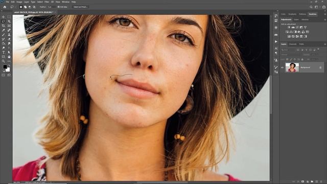The height and width of the screenshot is (184, 327).
Task: Select the Hand tool
Action: point(9,57)
